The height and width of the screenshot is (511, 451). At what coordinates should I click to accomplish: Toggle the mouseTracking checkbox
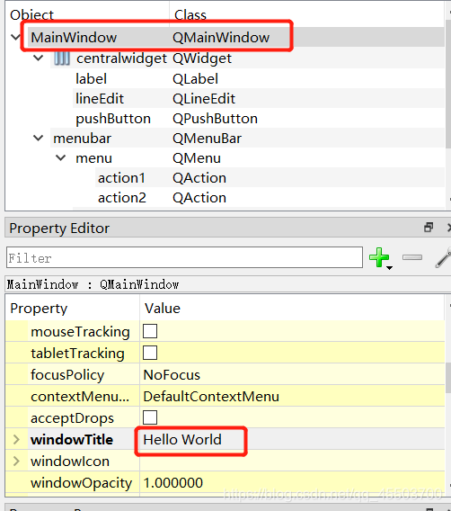pyautogui.click(x=150, y=331)
